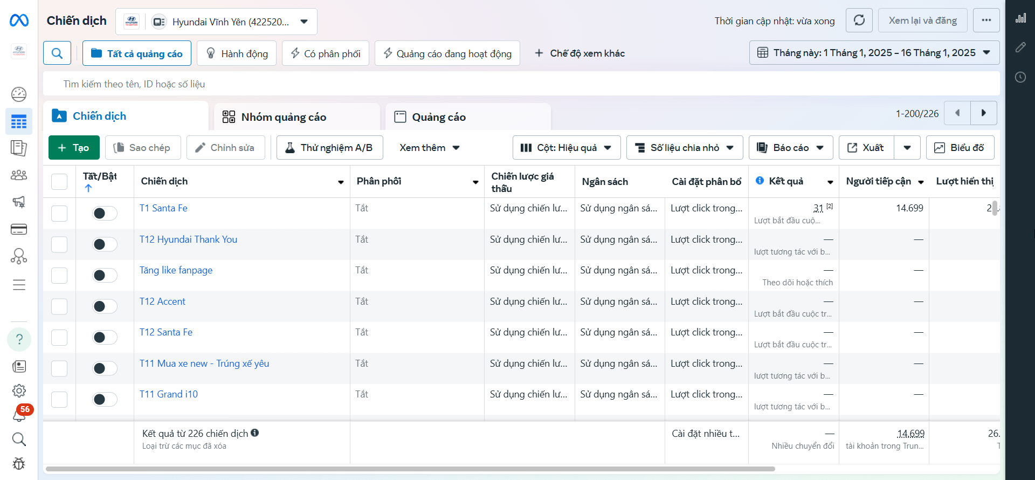Open the billing card icon in sidebar
Viewport: 1035px width, 480px height.
[19, 229]
